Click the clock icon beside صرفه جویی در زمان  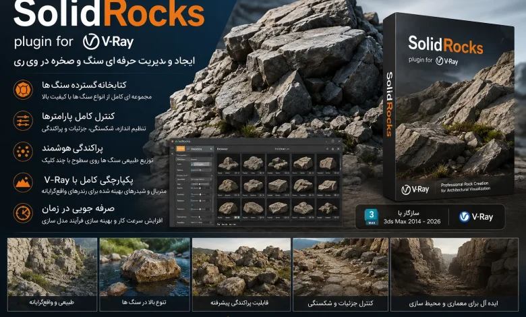(23, 213)
